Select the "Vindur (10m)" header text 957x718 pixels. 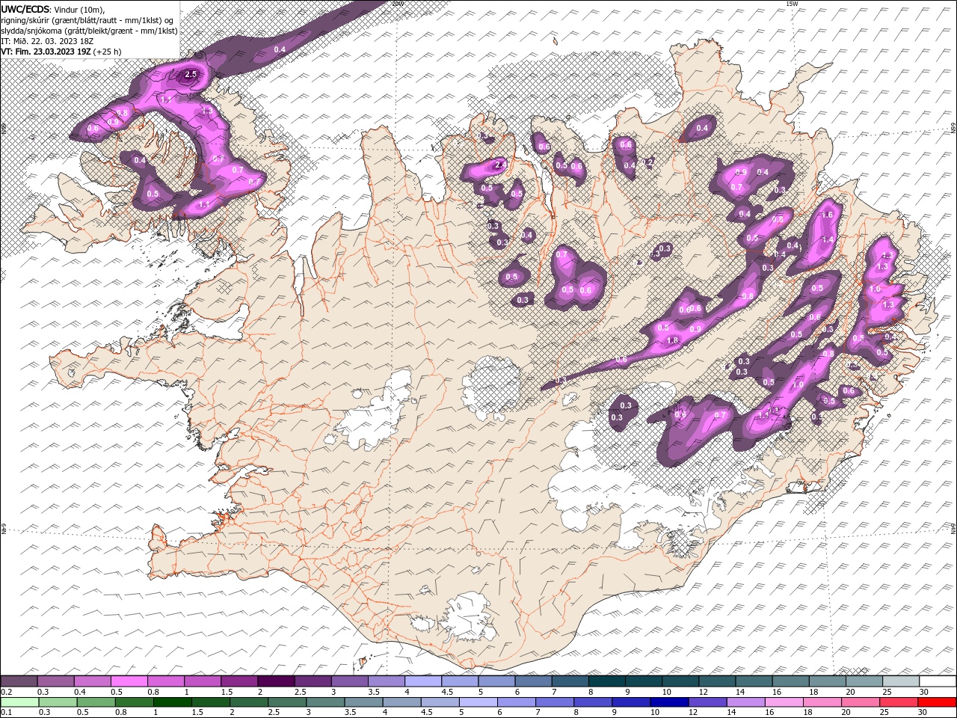(79, 9)
